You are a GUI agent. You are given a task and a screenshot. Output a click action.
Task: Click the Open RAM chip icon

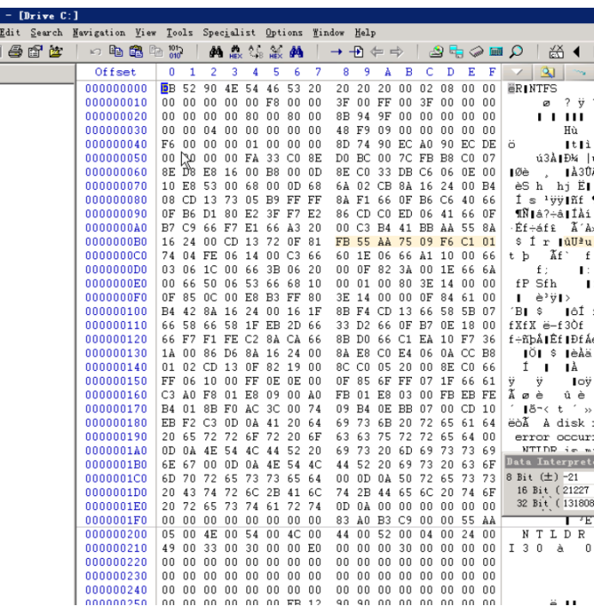pos(476,52)
